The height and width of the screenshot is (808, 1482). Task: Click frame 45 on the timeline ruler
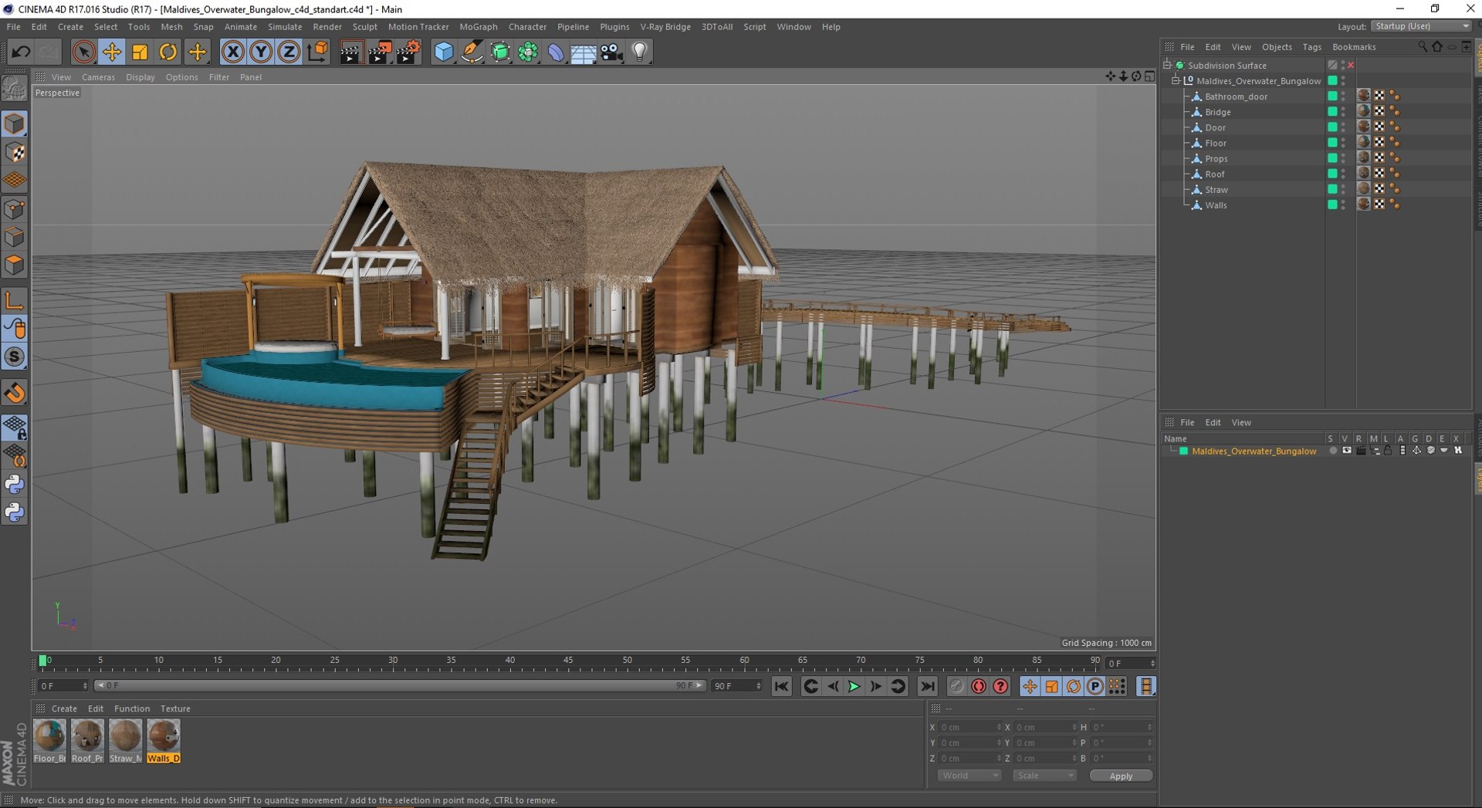coord(568,661)
